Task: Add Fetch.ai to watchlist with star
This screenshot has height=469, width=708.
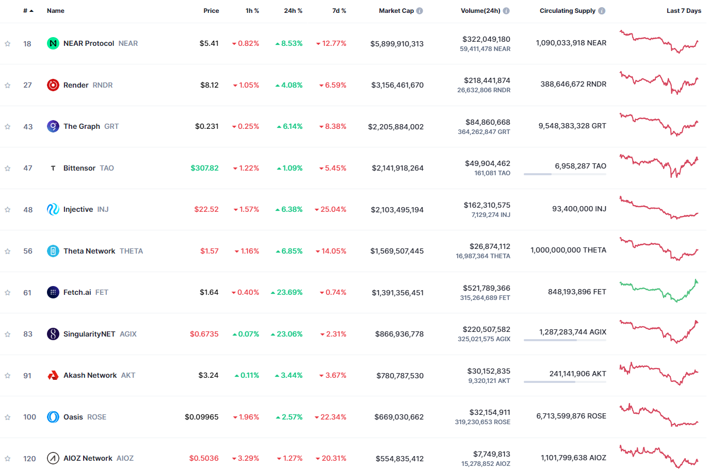Action: coord(8,293)
